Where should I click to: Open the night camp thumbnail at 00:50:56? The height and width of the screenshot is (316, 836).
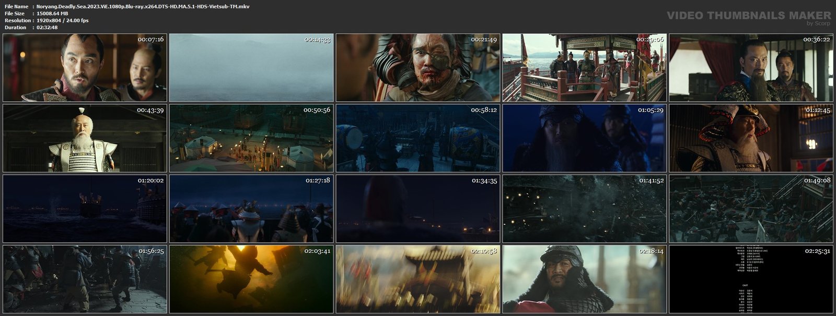click(x=251, y=138)
